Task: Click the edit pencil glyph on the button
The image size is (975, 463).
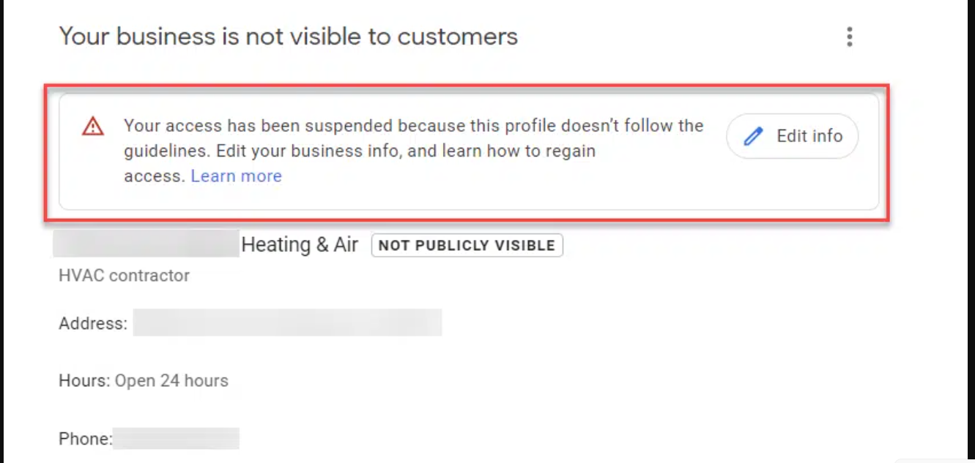Action: tap(752, 136)
